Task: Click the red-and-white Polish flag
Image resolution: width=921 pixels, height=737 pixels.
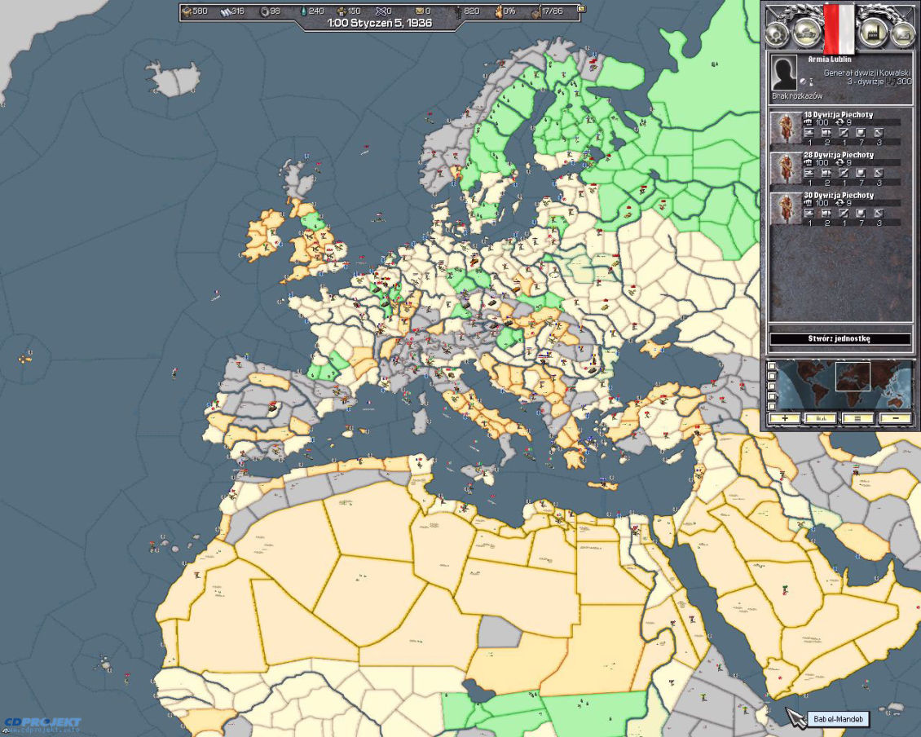Action: pyautogui.click(x=839, y=28)
